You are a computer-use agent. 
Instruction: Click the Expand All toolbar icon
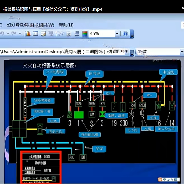pos(61,34)
